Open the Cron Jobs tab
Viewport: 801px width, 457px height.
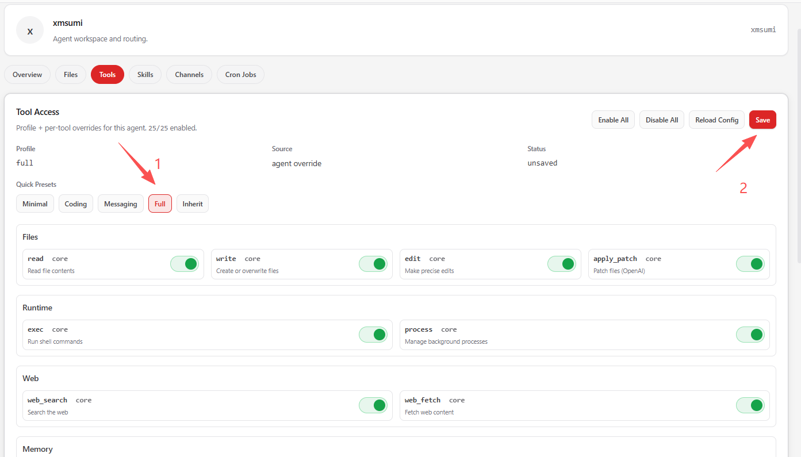(x=240, y=75)
